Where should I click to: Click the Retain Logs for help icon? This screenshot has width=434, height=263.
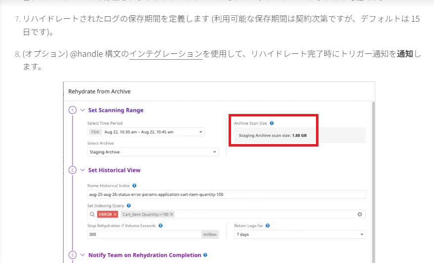pyautogui.click(x=268, y=225)
